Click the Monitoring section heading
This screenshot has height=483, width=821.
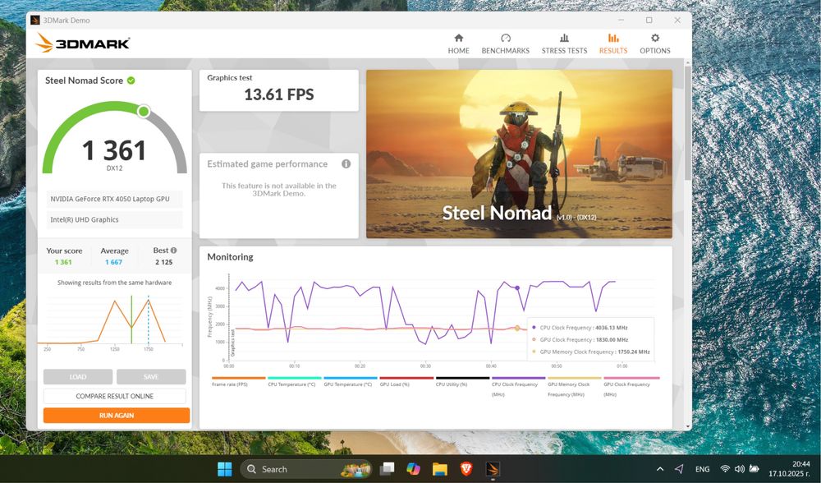[230, 256]
